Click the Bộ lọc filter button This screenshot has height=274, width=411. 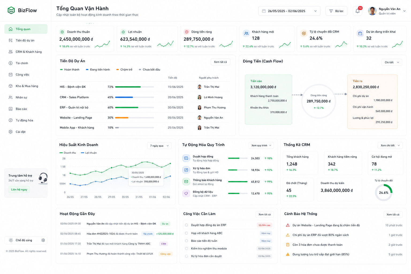336,11
